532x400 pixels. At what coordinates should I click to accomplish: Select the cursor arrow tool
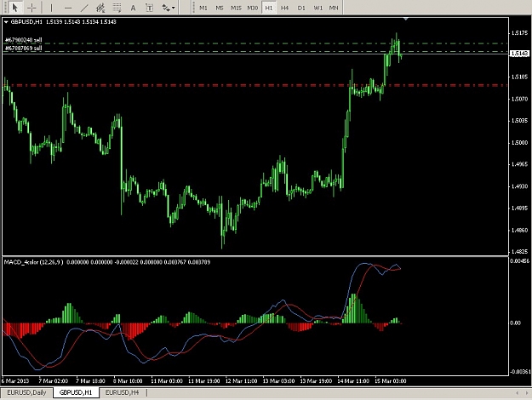tap(14, 7)
